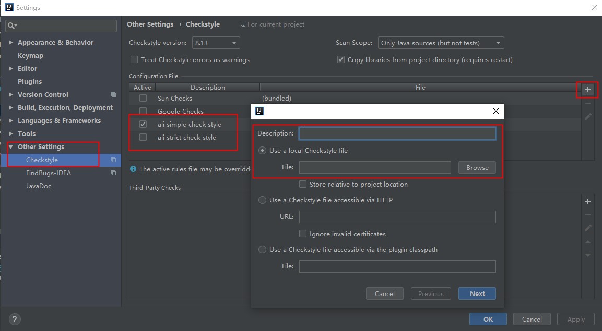Enable Treat Checkstyle errors as warnings
The width and height of the screenshot is (602, 331).
coord(134,60)
